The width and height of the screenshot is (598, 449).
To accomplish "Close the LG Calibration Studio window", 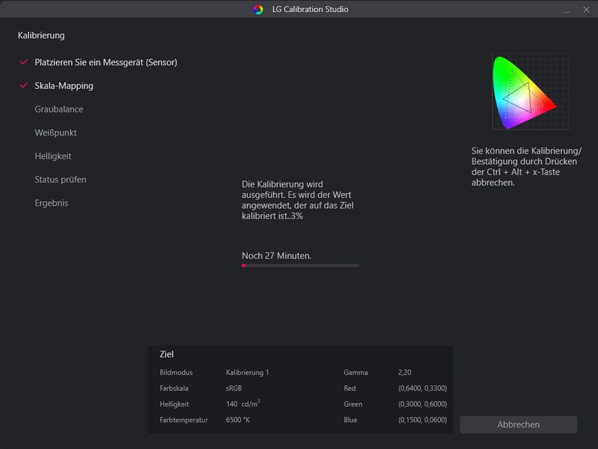I will [586, 10].
